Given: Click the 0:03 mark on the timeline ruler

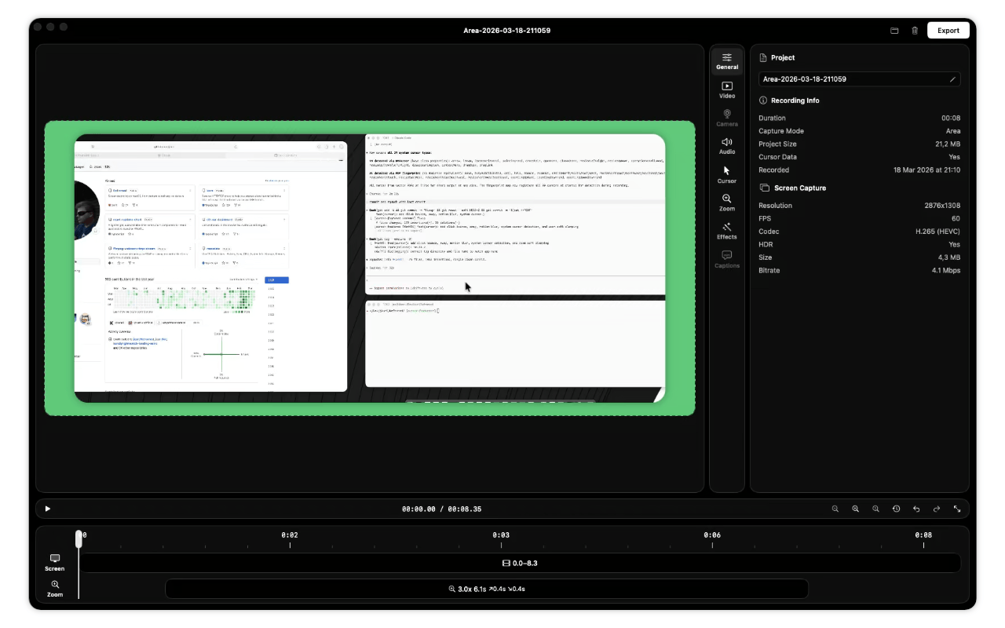Looking at the screenshot, I should pyautogui.click(x=501, y=535).
